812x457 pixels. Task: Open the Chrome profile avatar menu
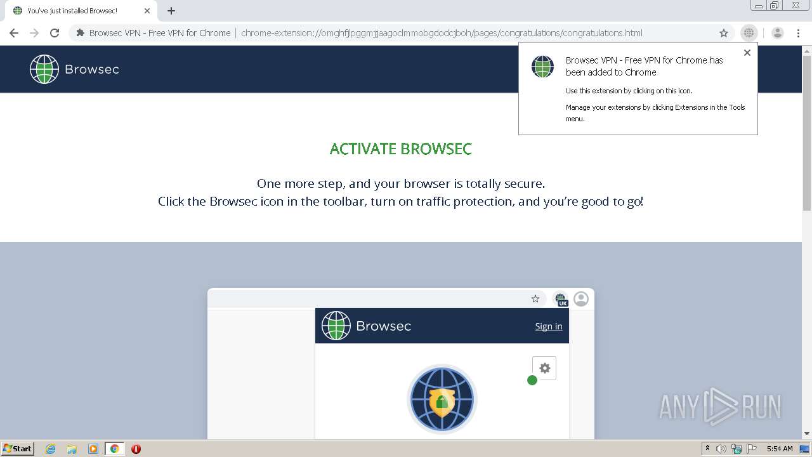tap(778, 33)
